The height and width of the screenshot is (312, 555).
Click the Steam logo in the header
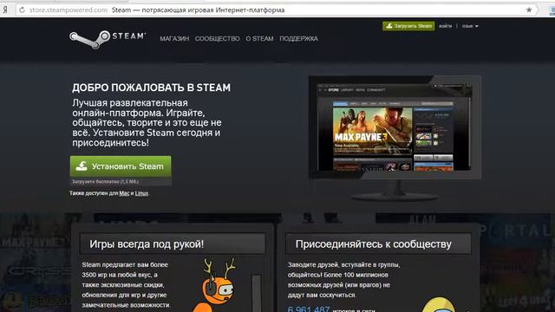pos(108,39)
